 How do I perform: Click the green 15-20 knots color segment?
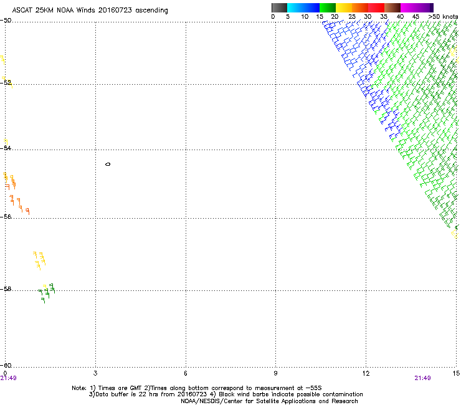[328, 7]
